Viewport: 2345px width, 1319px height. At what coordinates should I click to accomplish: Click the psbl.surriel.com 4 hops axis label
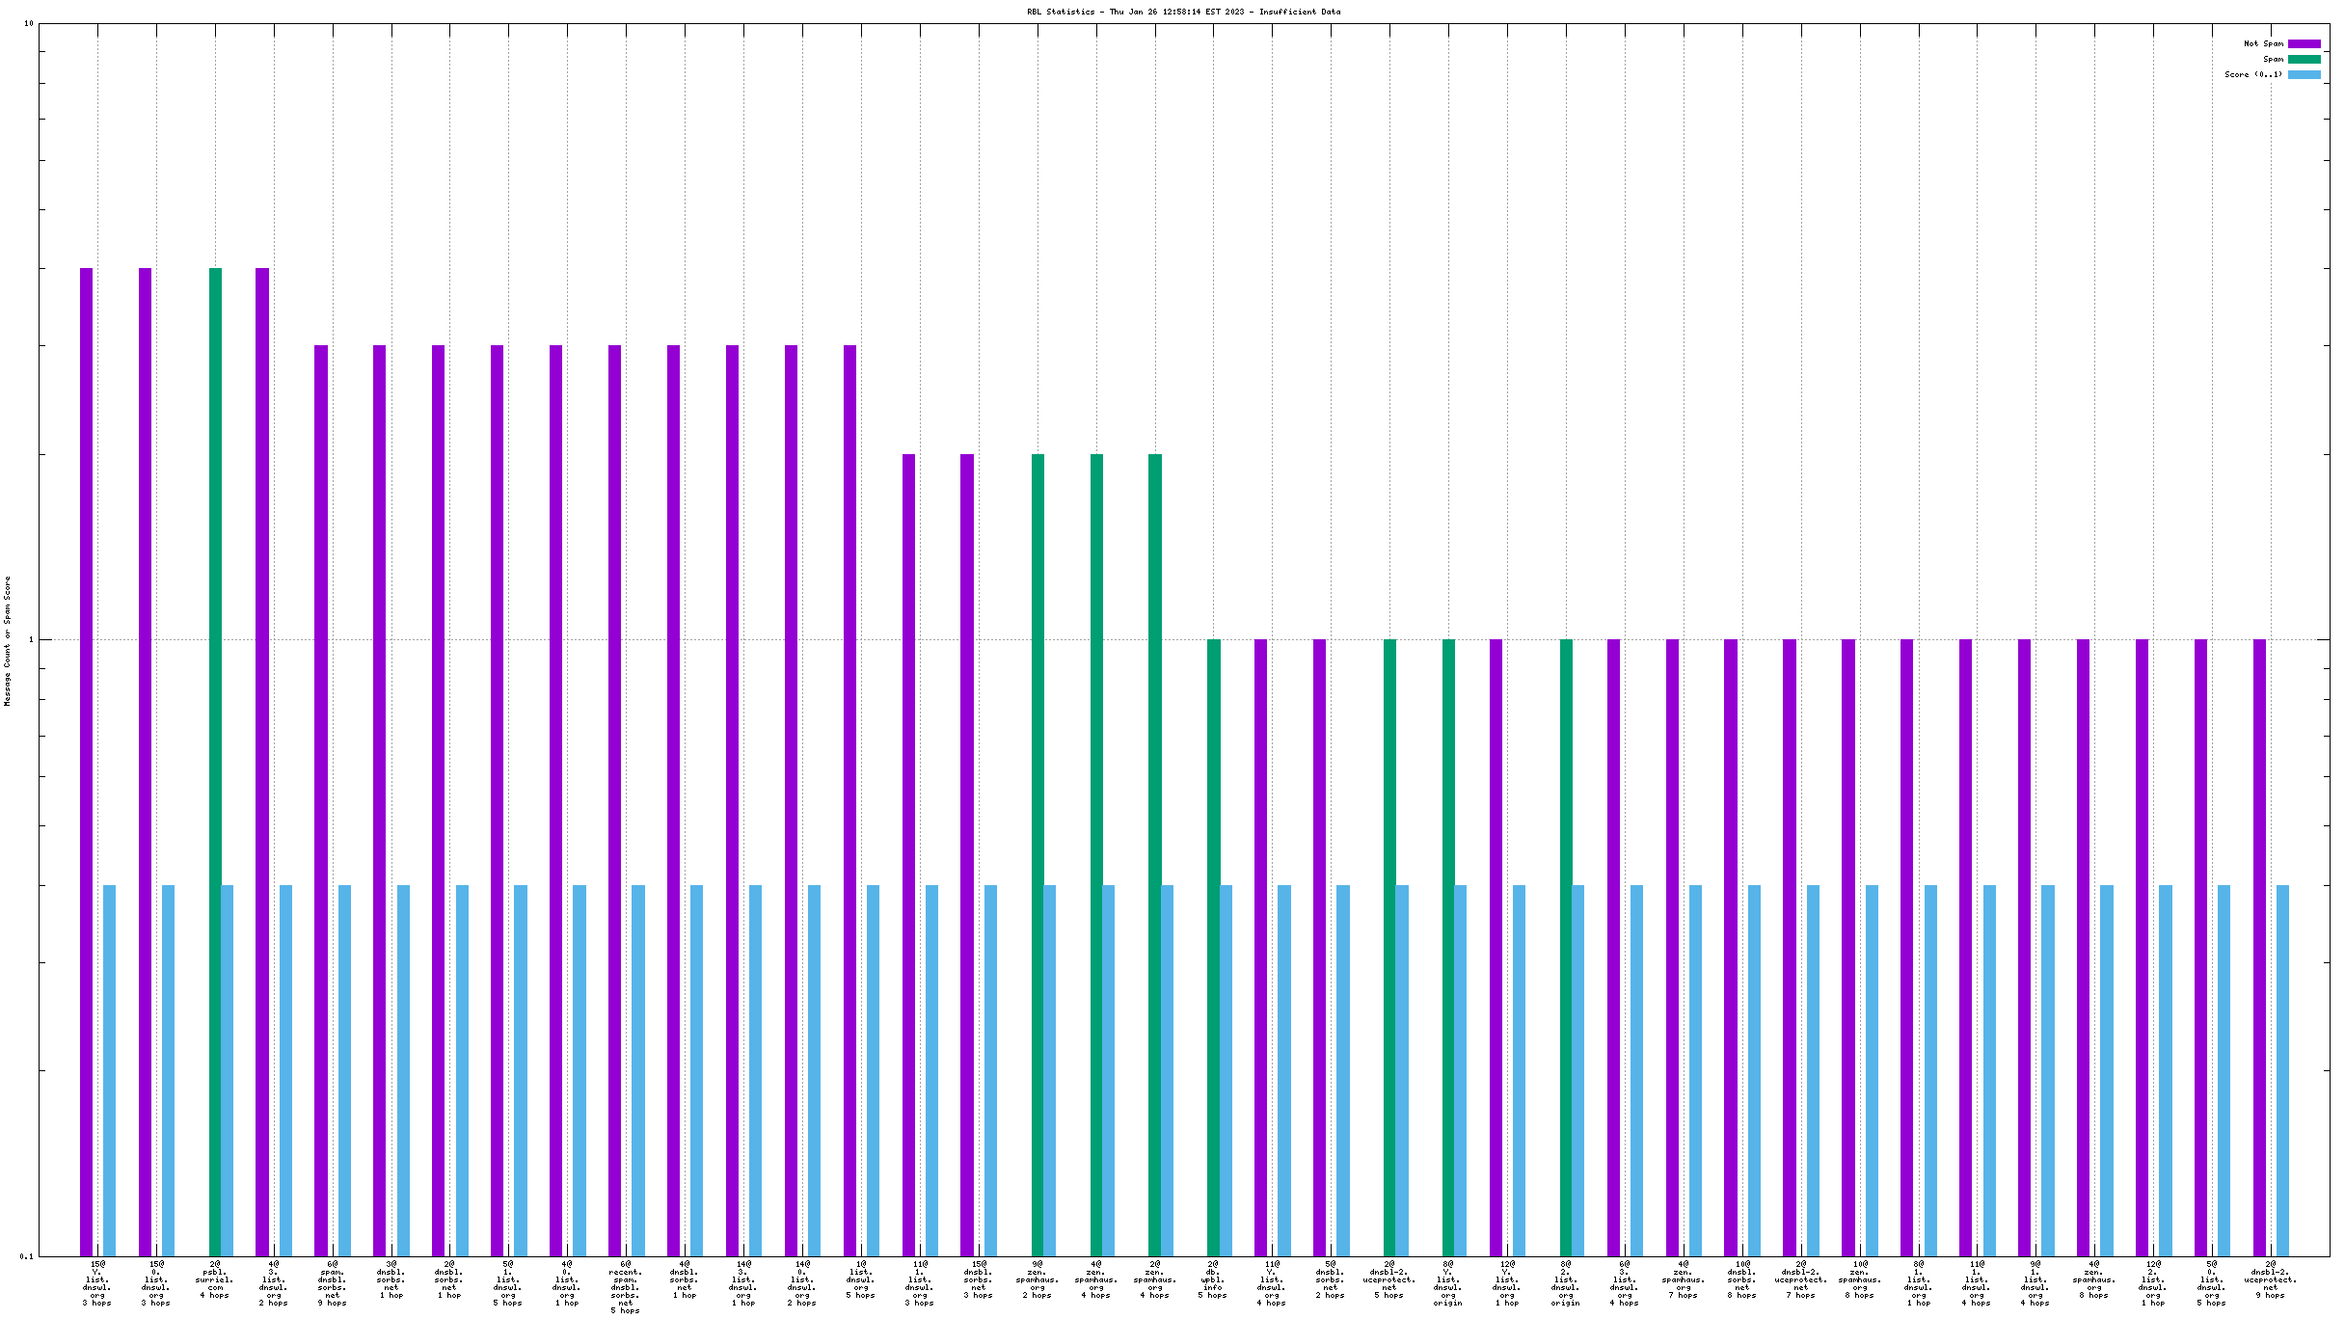point(215,1279)
